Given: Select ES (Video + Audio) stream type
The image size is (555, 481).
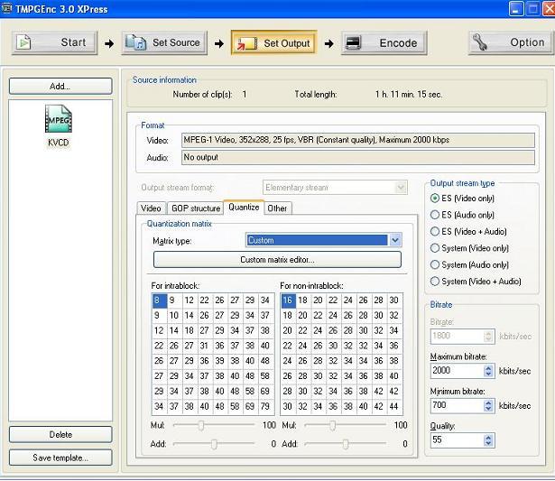Looking at the screenshot, I should pos(435,231).
